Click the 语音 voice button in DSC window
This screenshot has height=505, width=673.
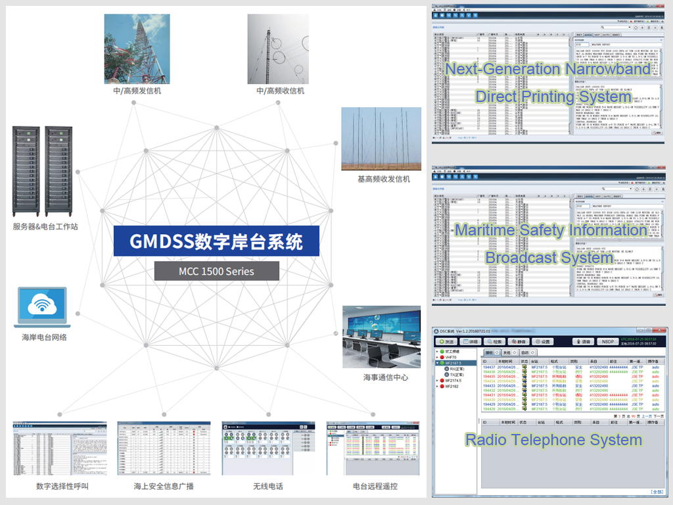click(x=584, y=342)
